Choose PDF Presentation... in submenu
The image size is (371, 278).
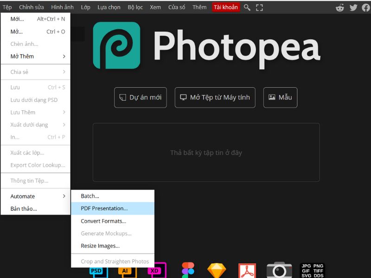(x=113, y=208)
